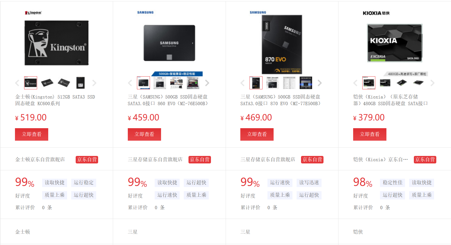Click 立即查看 for Kioxia 480GB SSD

tap(370, 134)
